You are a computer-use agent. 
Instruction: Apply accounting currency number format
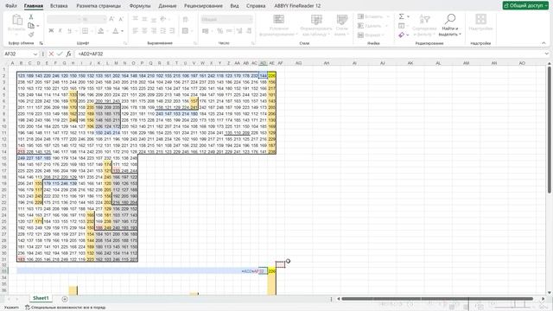(x=206, y=31)
